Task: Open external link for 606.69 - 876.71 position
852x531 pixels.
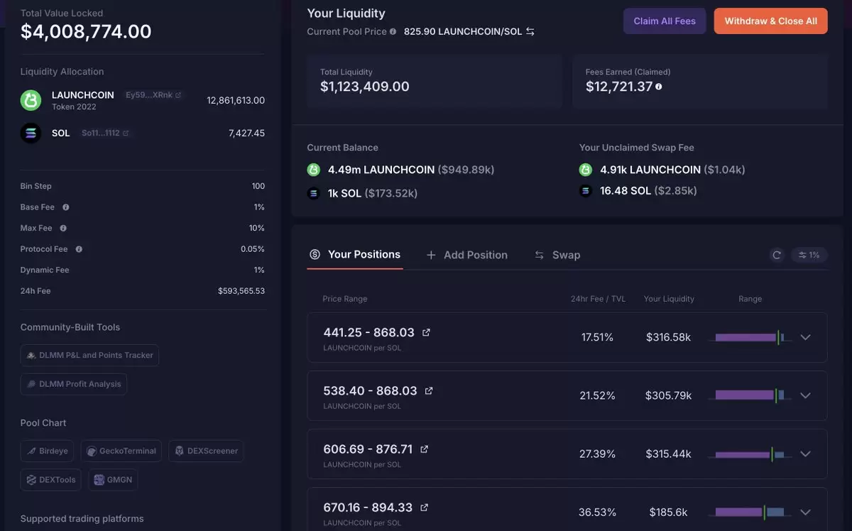Action: [x=425, y=449]
